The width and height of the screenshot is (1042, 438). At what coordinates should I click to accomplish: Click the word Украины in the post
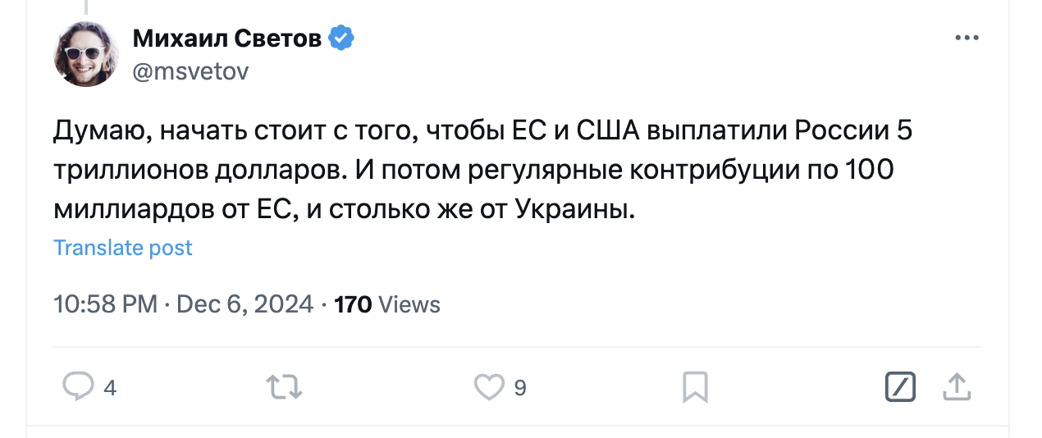point(574,210)
